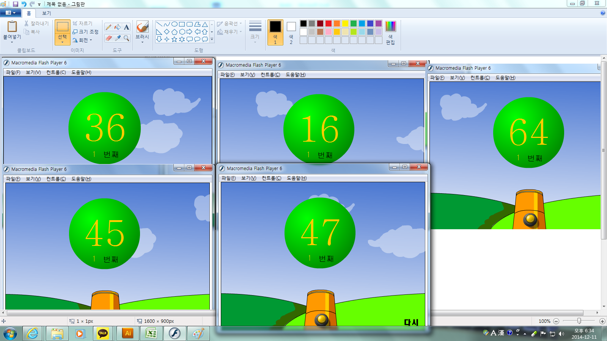Open the 크기 조정 resize dialog
This screenshot has width=607, height=341.
pyautogui.click(x=85, y=32)
